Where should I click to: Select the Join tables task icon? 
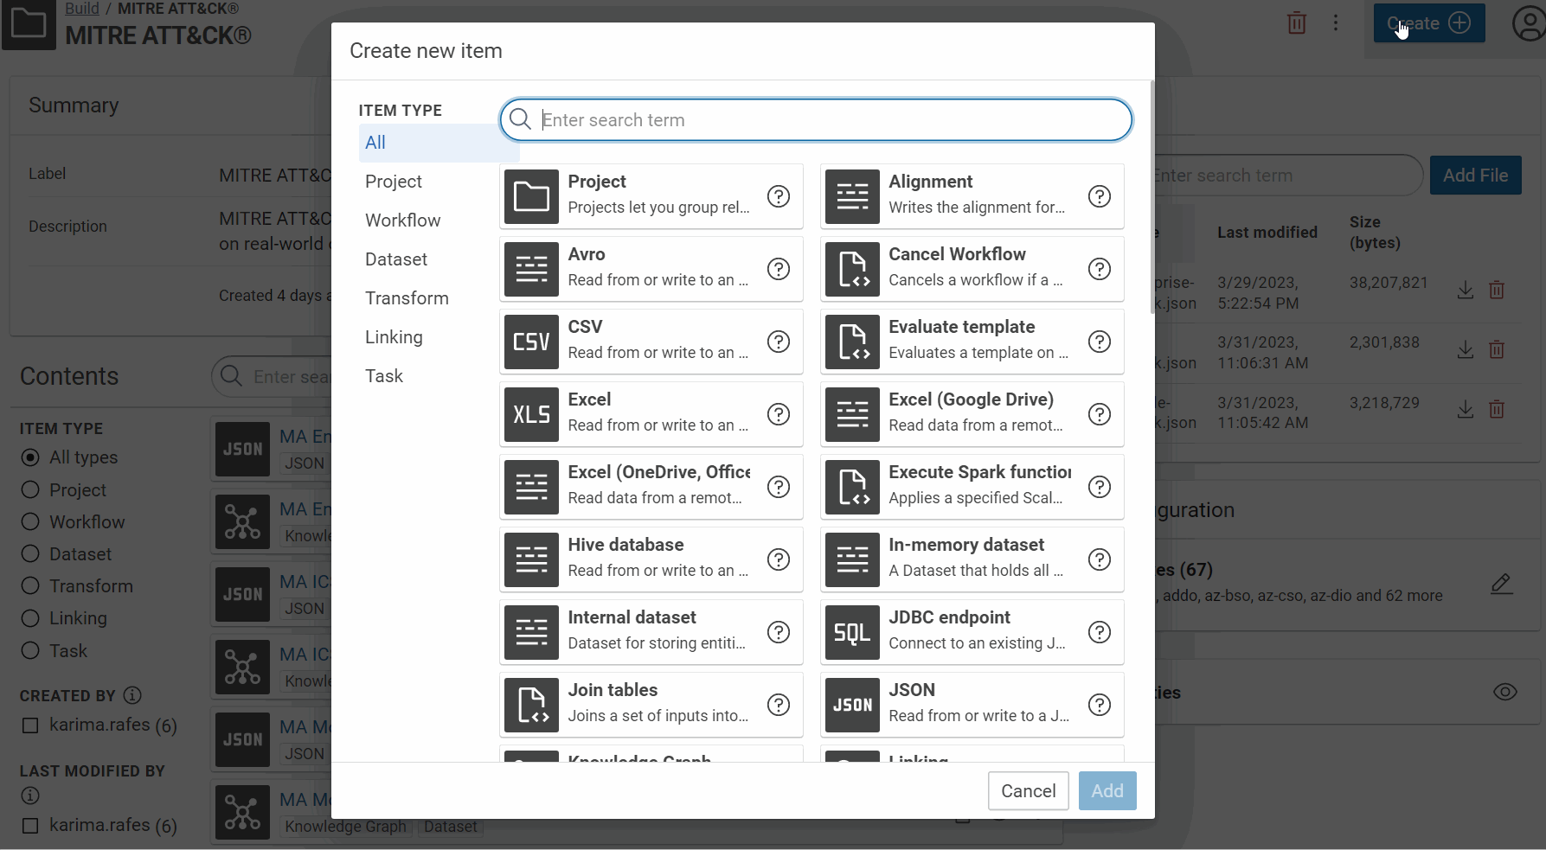(x=531, y=705)
